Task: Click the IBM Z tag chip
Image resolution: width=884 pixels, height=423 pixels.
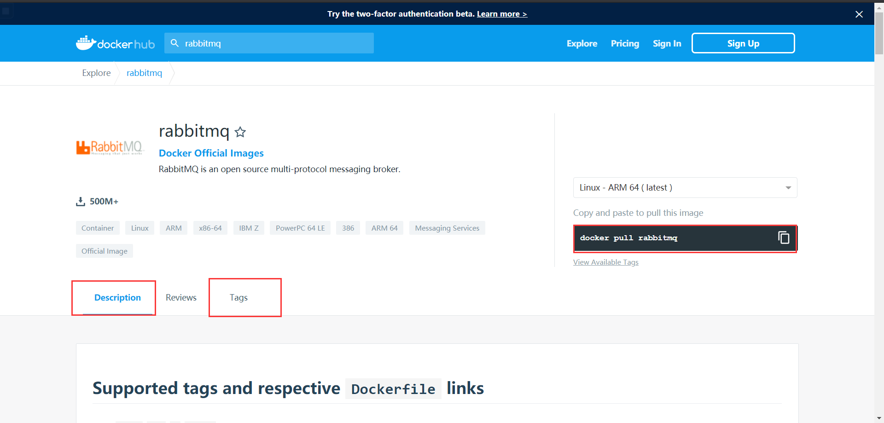Action: point(249,228)
